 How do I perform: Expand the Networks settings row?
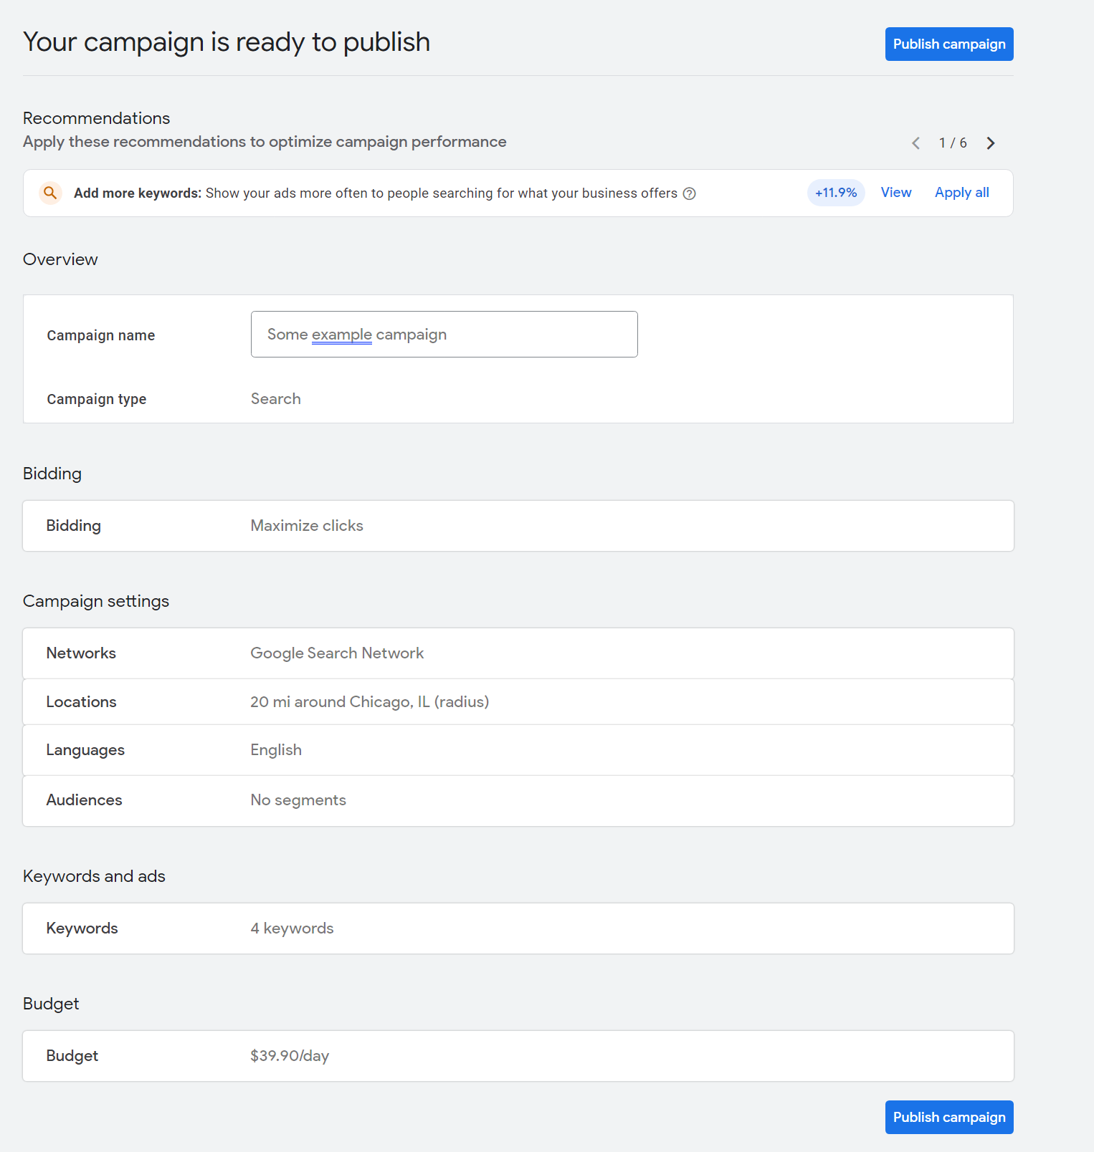point(518,653)
